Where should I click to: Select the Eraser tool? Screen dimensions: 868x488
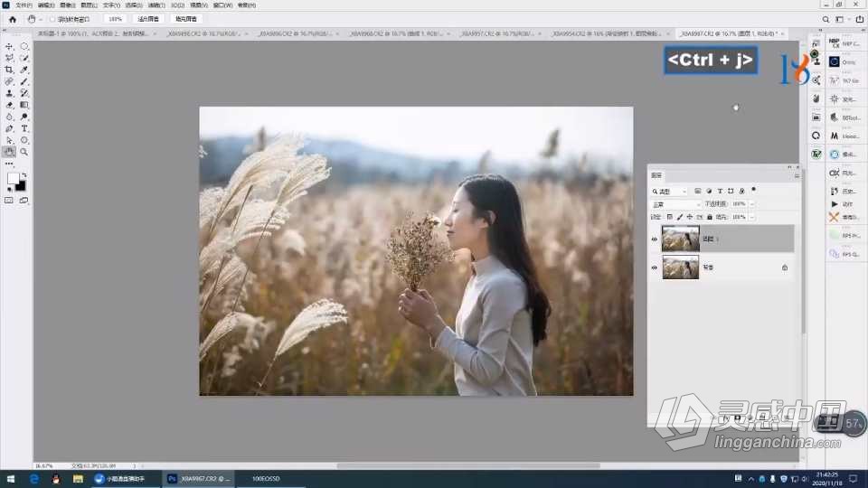(x=9, y=105)
